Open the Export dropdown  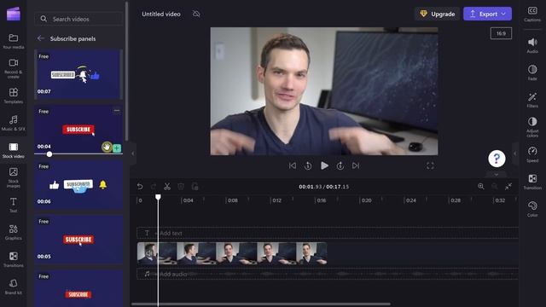click(487, 14)
